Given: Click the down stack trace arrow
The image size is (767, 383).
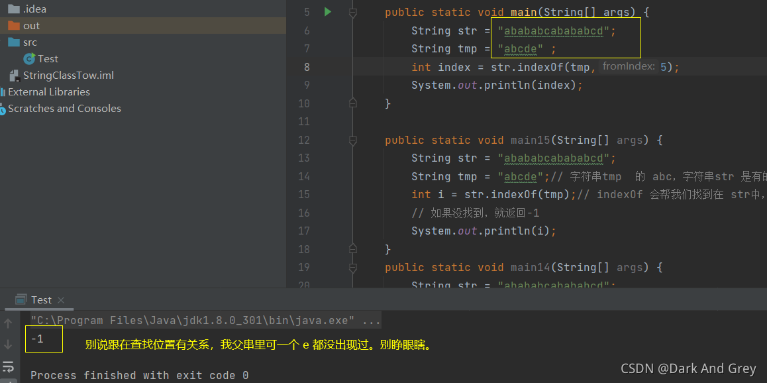Looking at the screenshot, I should (x=9, y=345).
